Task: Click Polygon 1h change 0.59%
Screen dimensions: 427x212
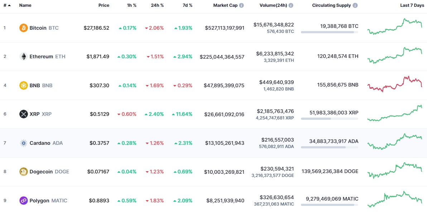Action: (127, 201)
